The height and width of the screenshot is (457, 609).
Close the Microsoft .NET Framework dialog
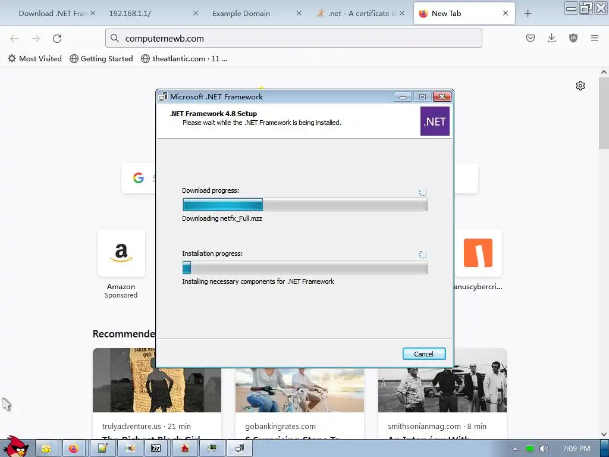442,97
